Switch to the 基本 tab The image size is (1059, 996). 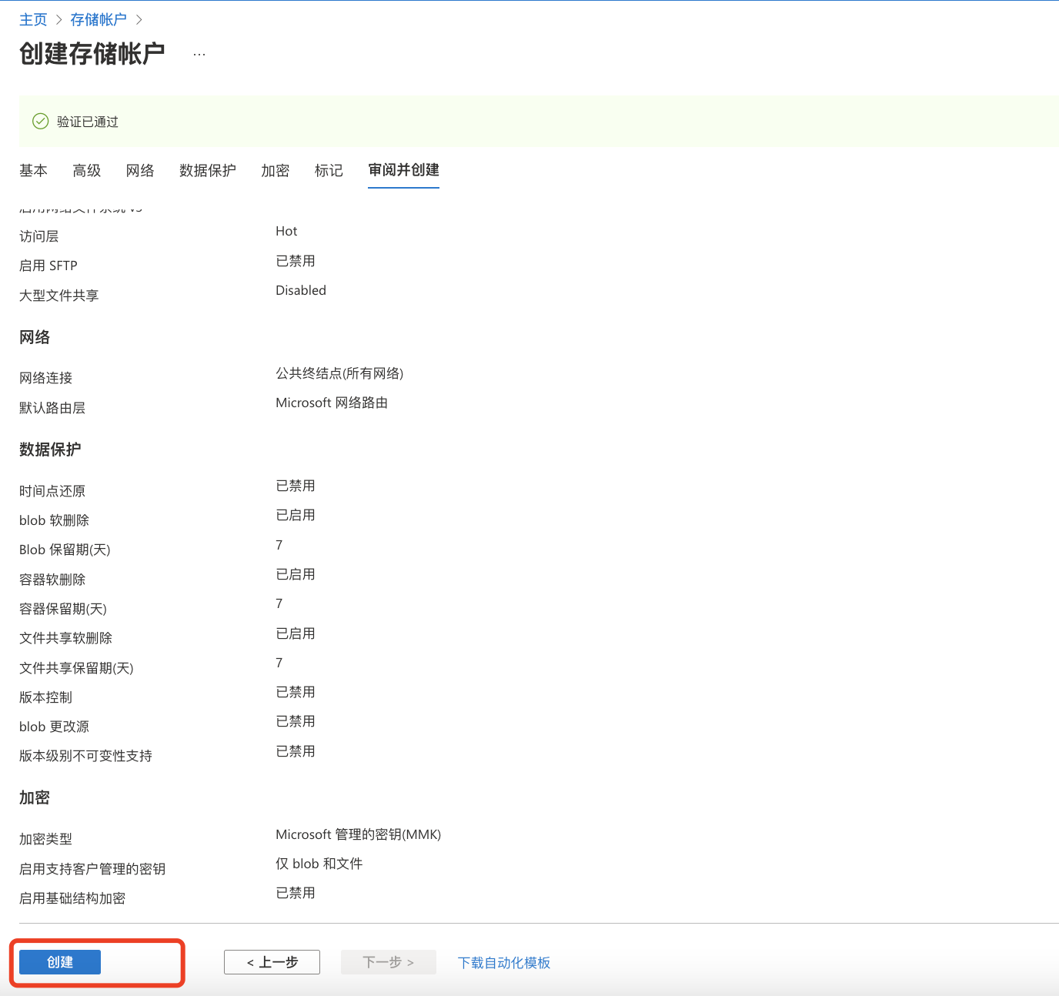(33, 171)
